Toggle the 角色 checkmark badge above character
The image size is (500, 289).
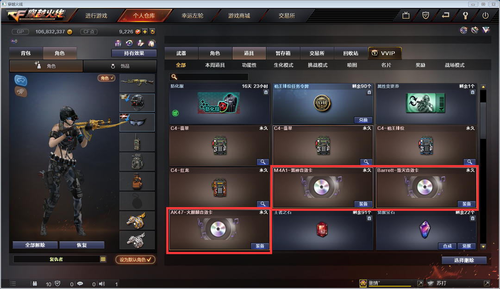[x=106, y=78]
